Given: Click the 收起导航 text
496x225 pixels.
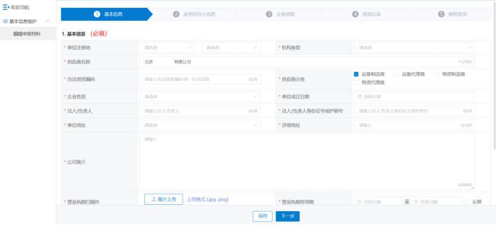Looking at the screenshot, I should coord(20,7).
